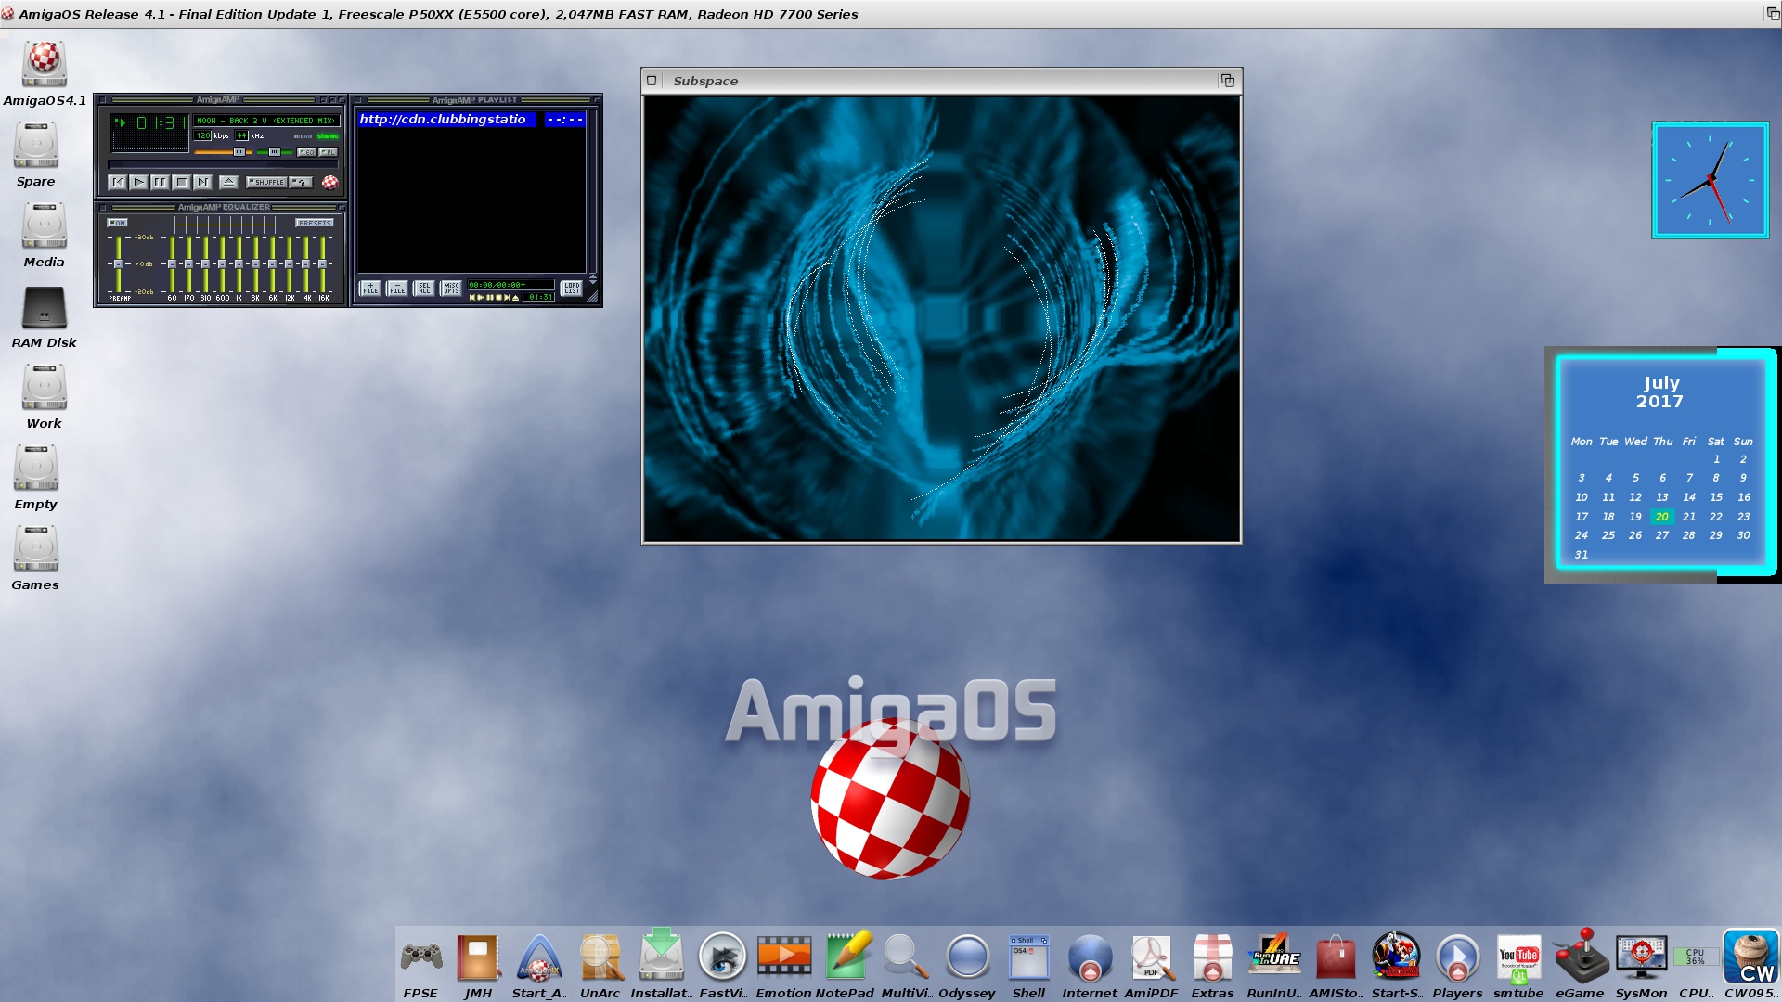Viewport: 1782px width, 1002px height.
Task: Click AmigaAMP play button
Action: (138, 182)
